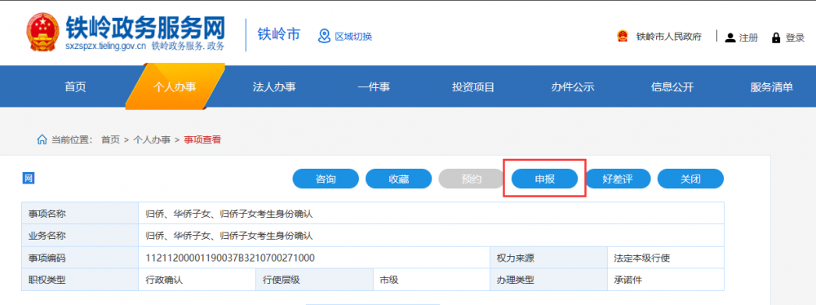Open 铁岭市人民政府 link
Image resolution: width=816 pixels, height=305 pixels.
[x=669, y=37]
